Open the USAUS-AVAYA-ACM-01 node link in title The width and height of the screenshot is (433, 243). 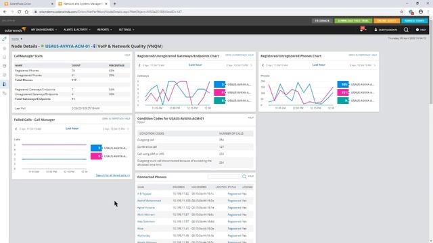[68, 47]
